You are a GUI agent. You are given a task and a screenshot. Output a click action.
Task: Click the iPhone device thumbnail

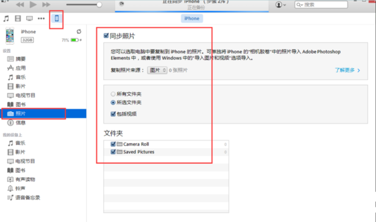[x=10, y=36]
